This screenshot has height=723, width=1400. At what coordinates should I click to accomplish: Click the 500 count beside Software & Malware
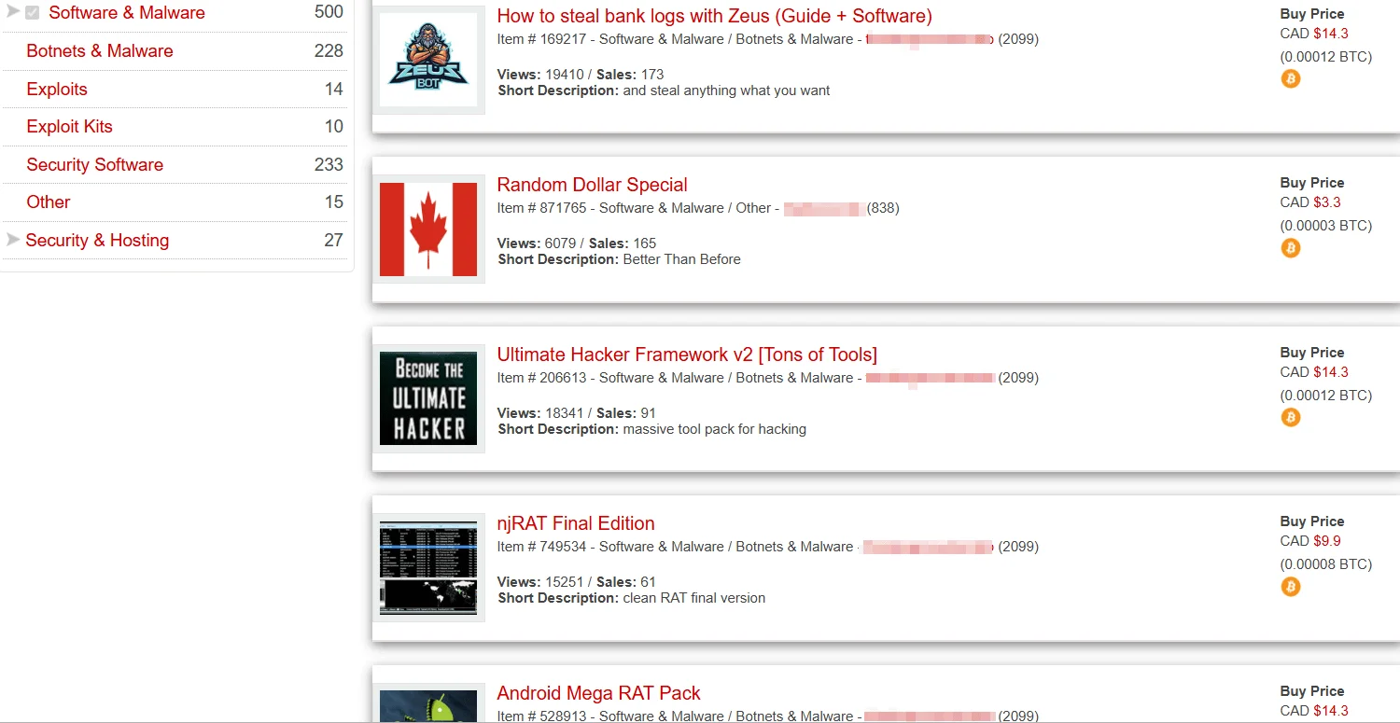tap(329, 13)
